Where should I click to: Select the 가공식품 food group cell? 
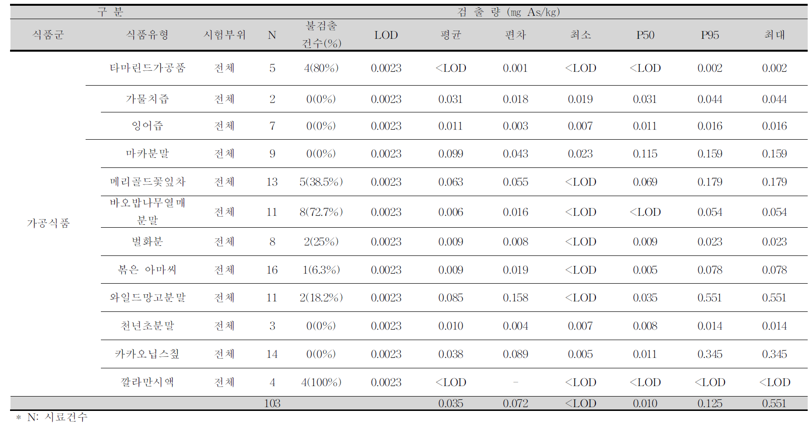click(x=48, y=223)
